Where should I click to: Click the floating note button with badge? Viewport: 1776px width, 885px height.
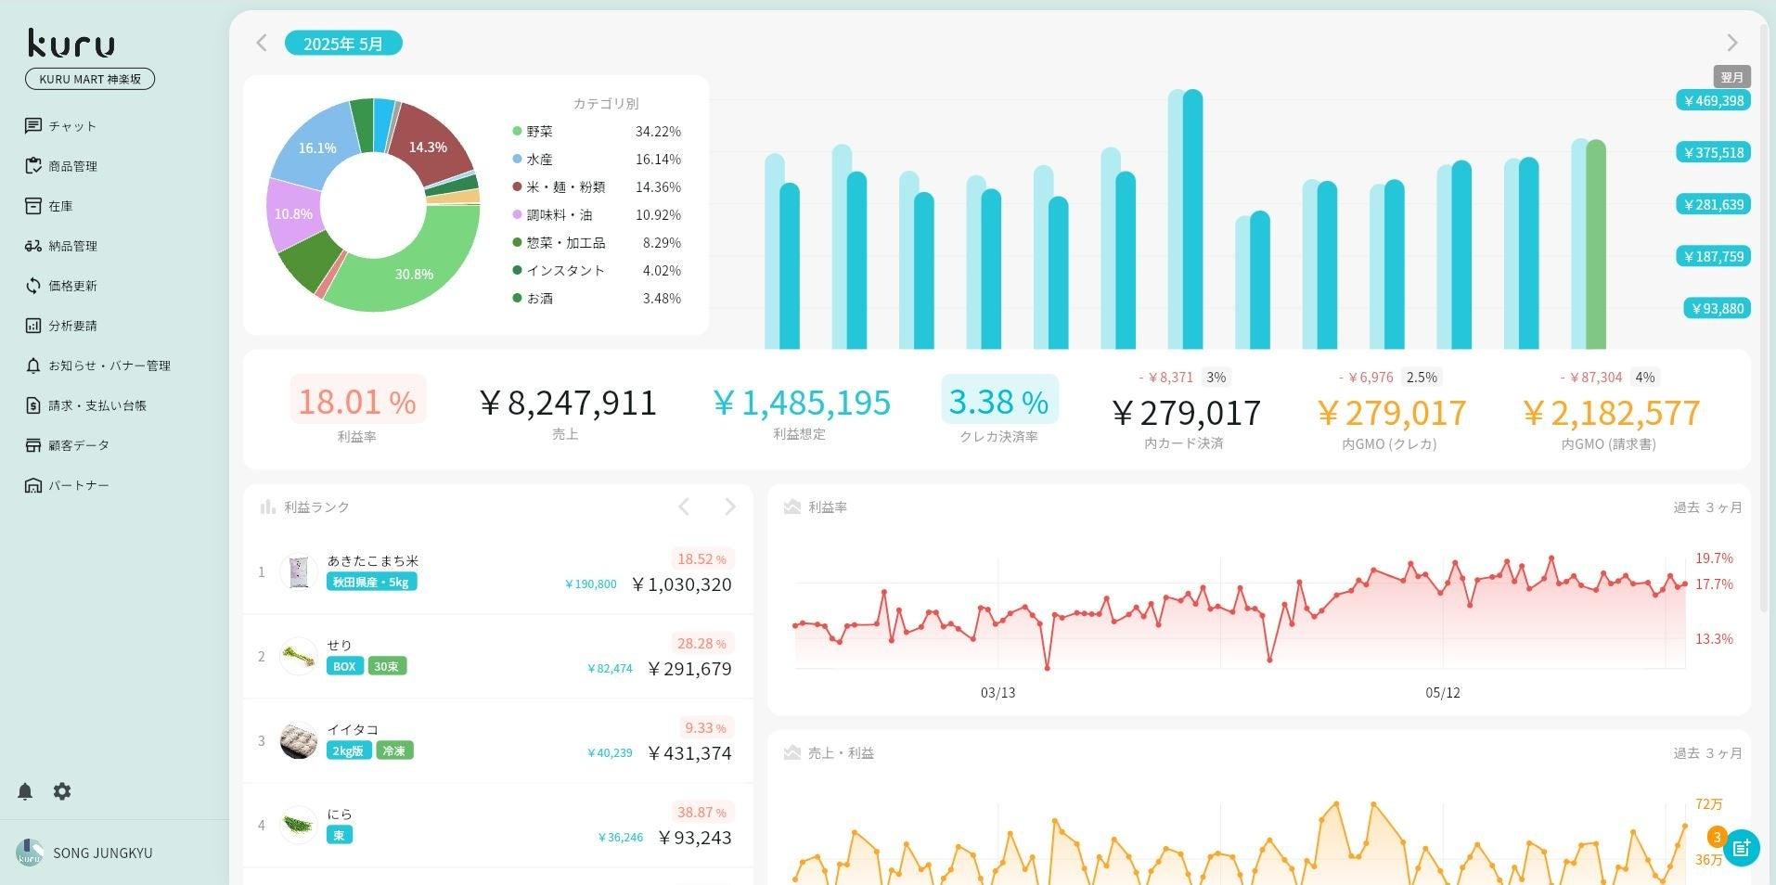1741,847
